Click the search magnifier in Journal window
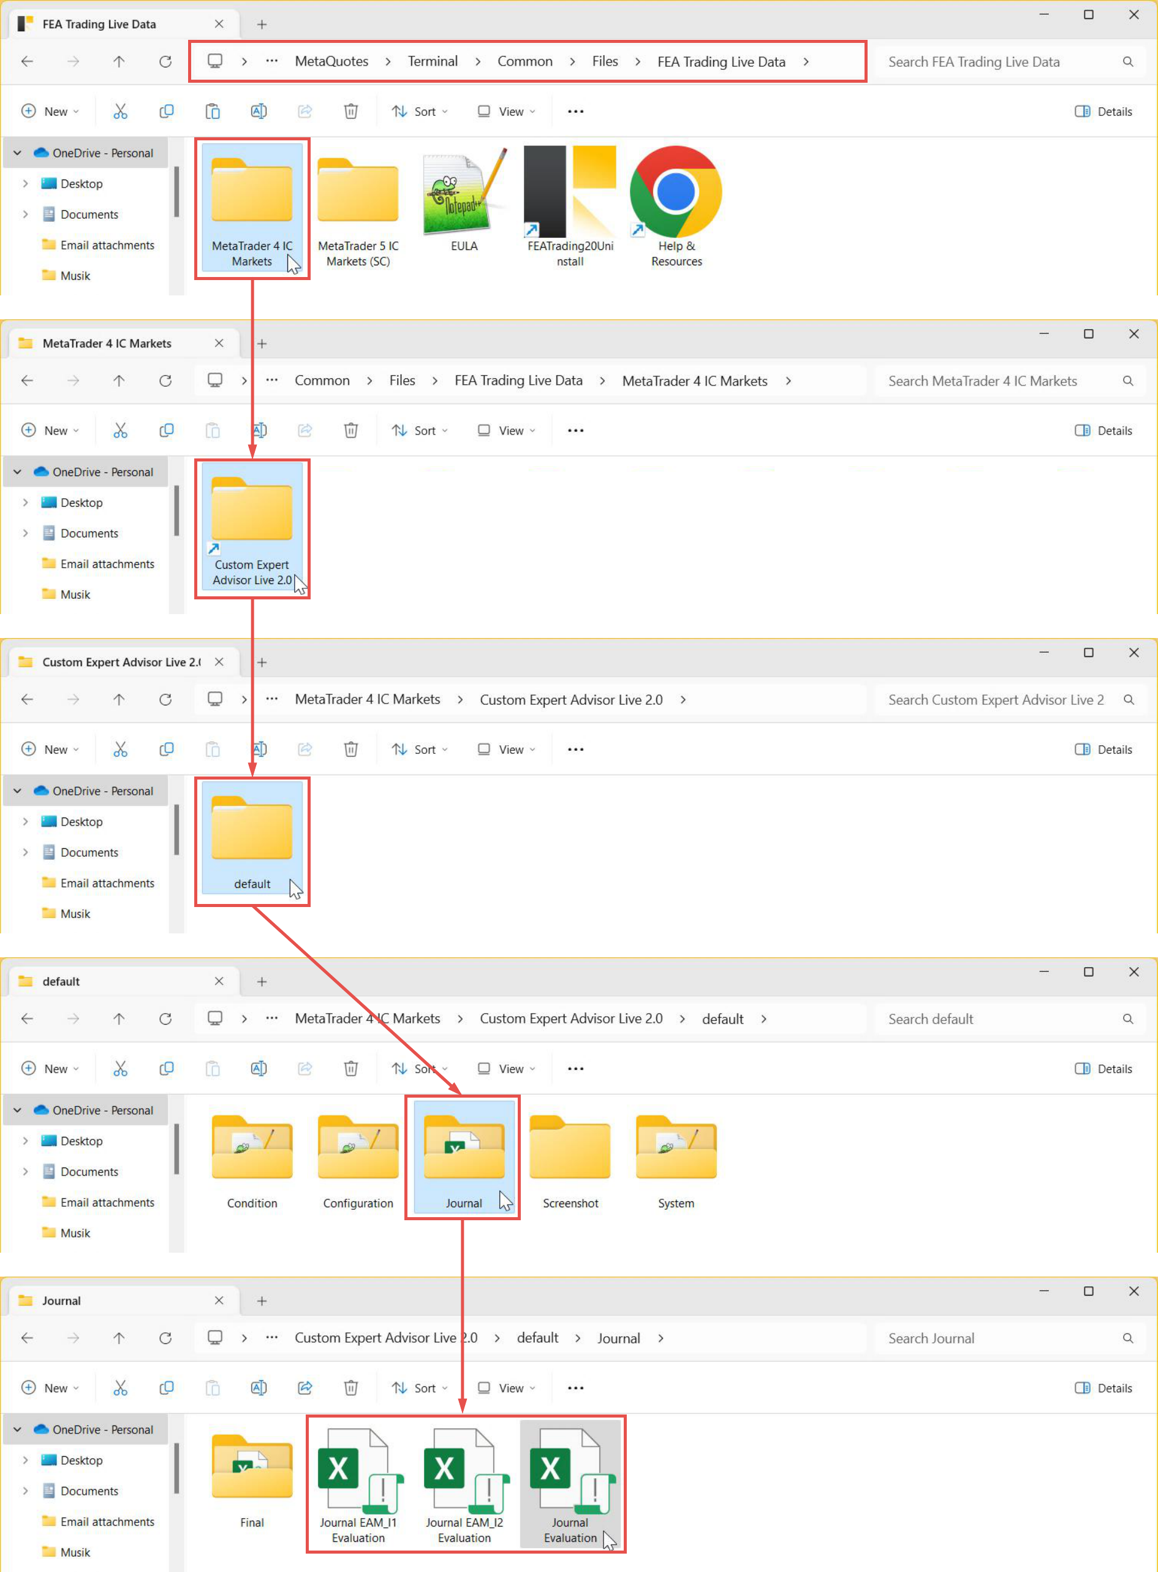 (x=1128, y=1338)
